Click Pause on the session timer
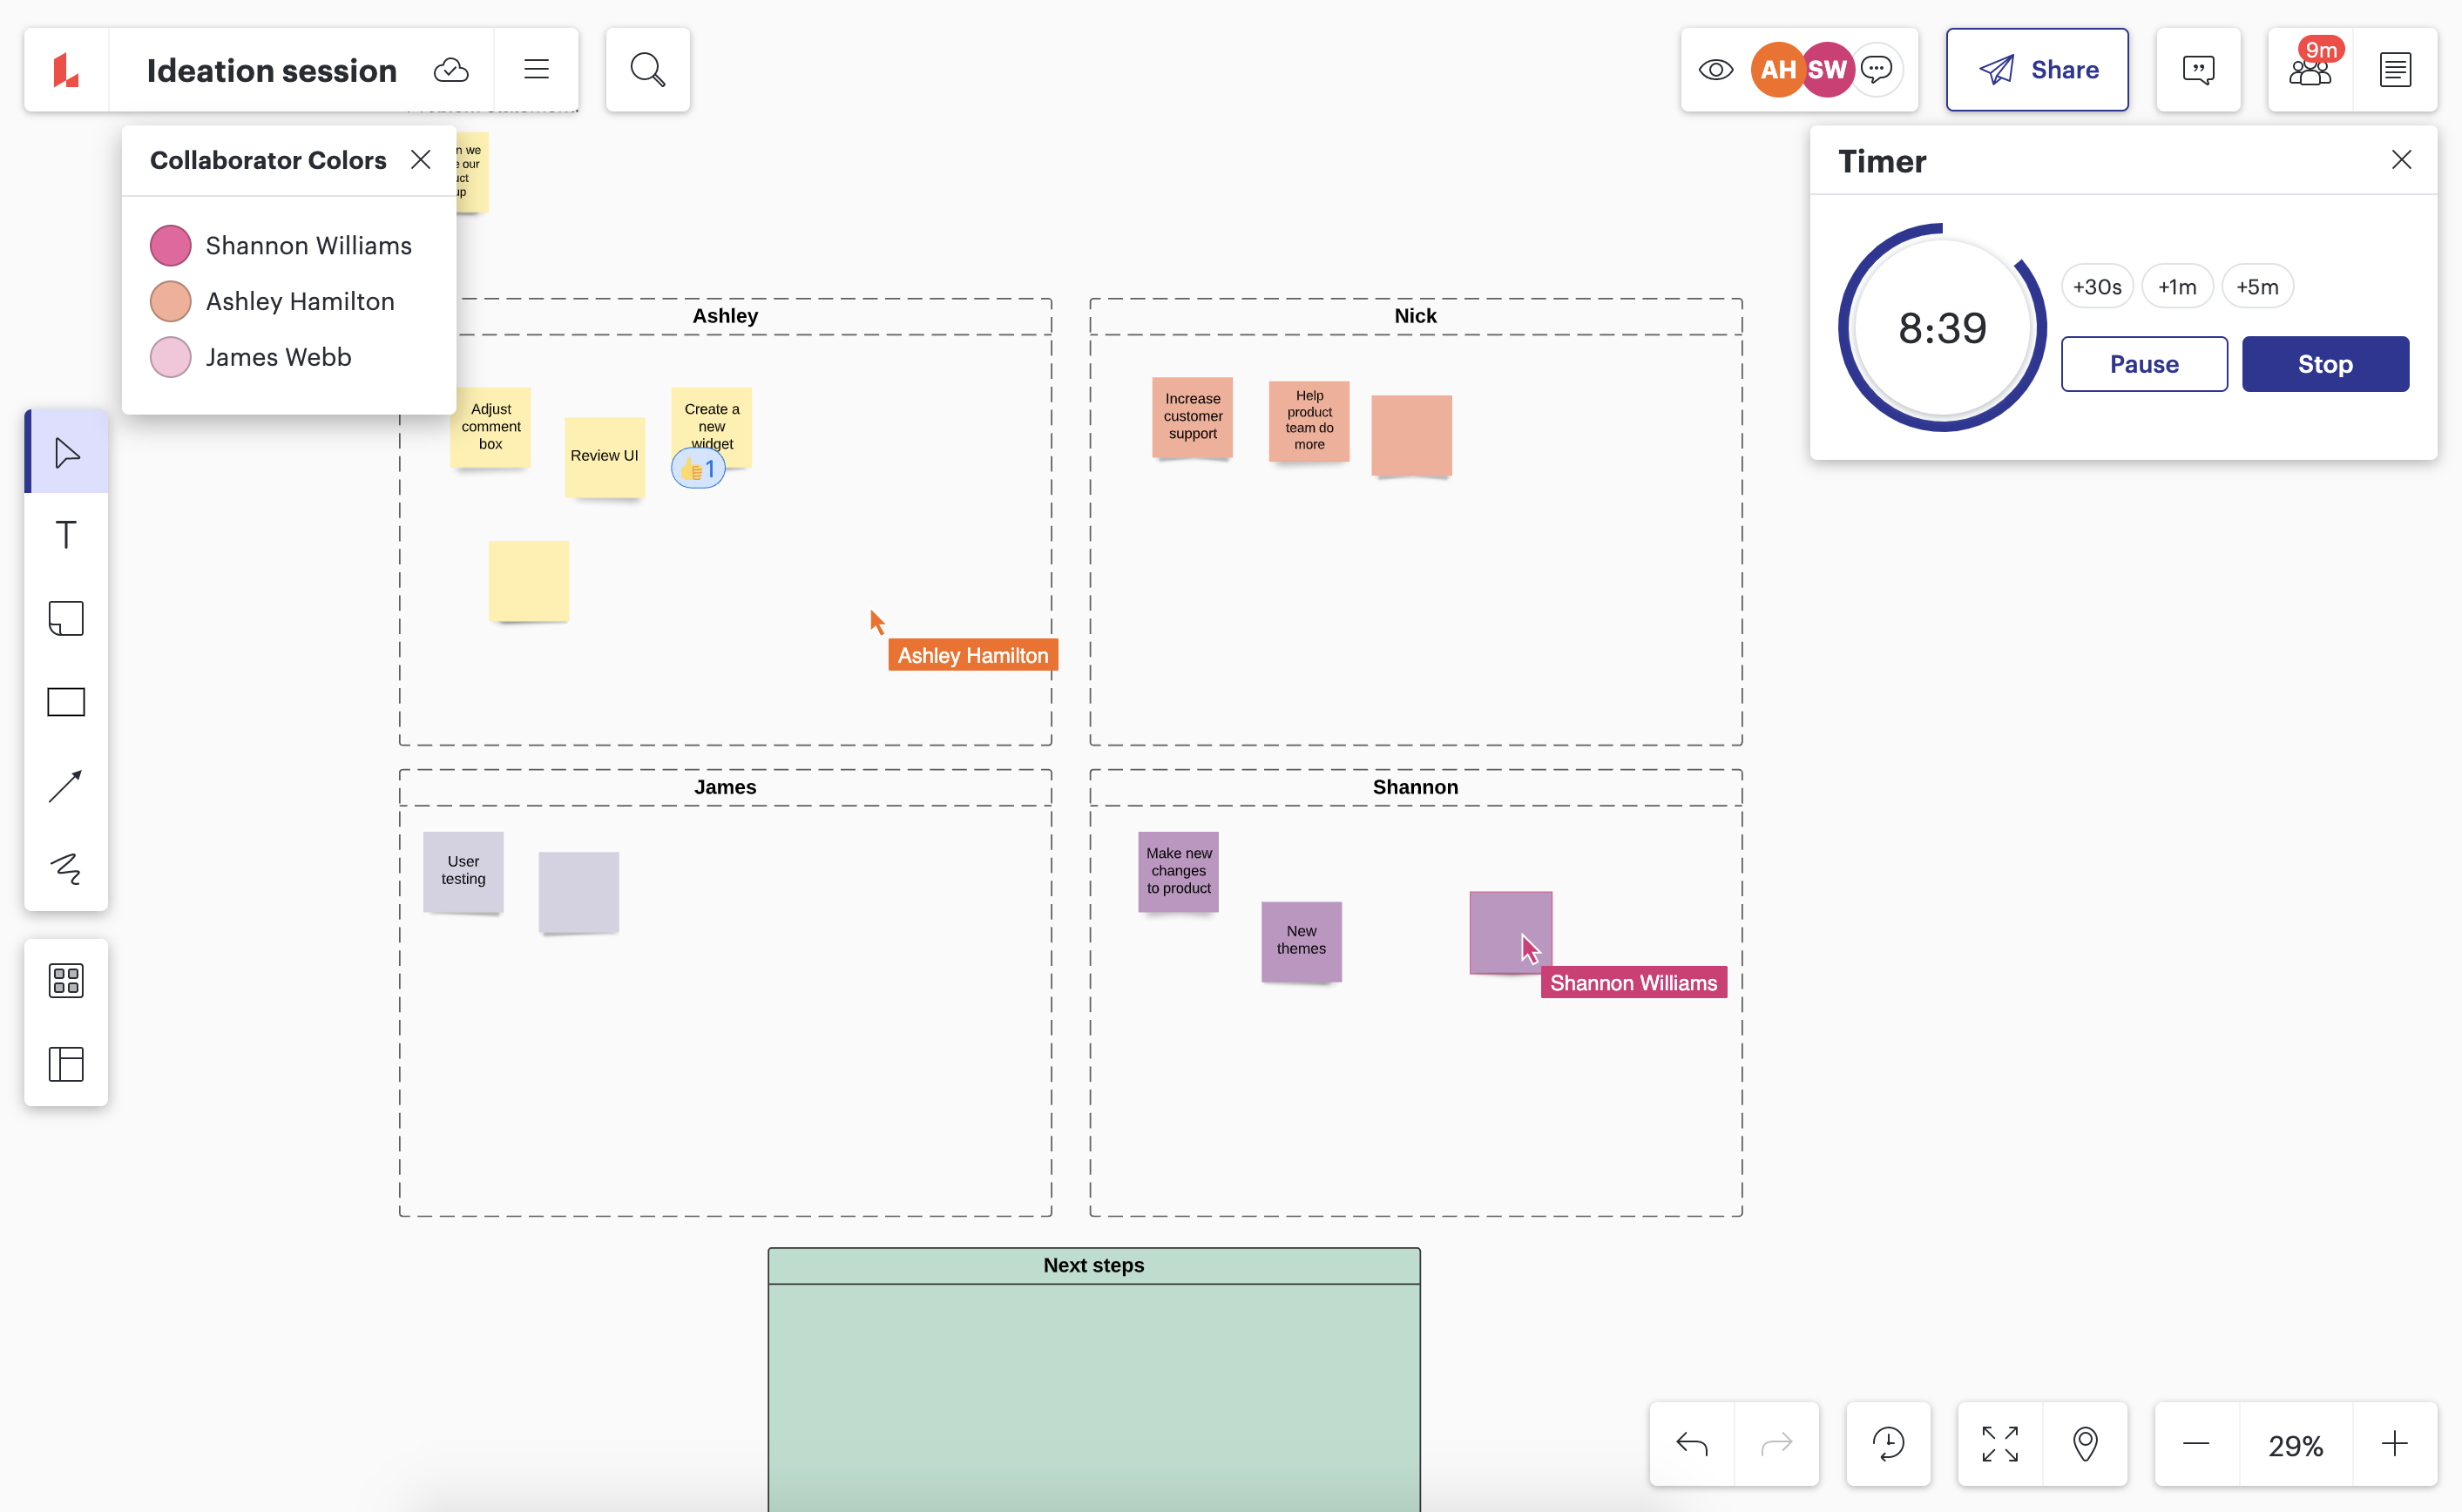This screenshot has height=1512, width=2462. (x=2144, y=364)
